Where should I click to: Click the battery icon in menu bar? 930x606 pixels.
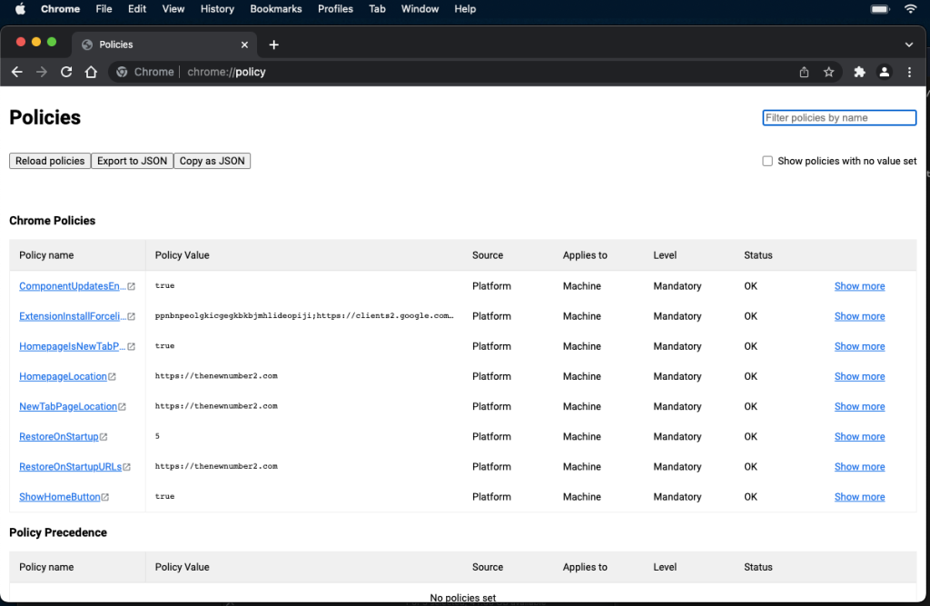[x=879, y=9]
